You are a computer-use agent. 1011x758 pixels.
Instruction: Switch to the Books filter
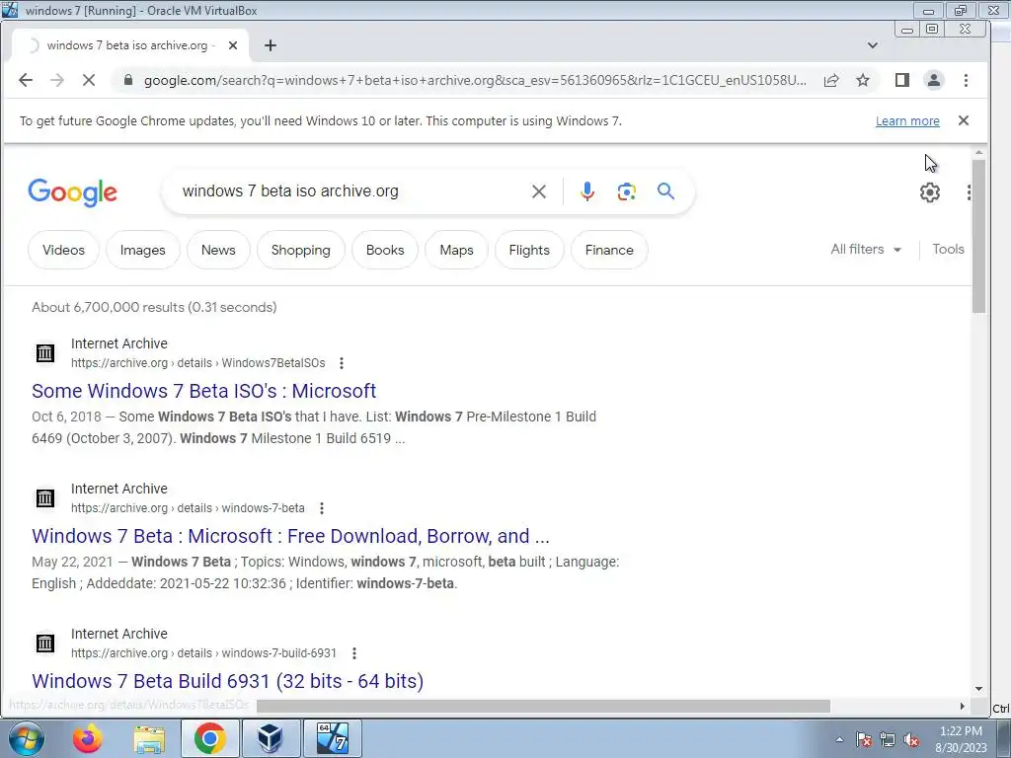pyautogui.click(x=385, y=250)
